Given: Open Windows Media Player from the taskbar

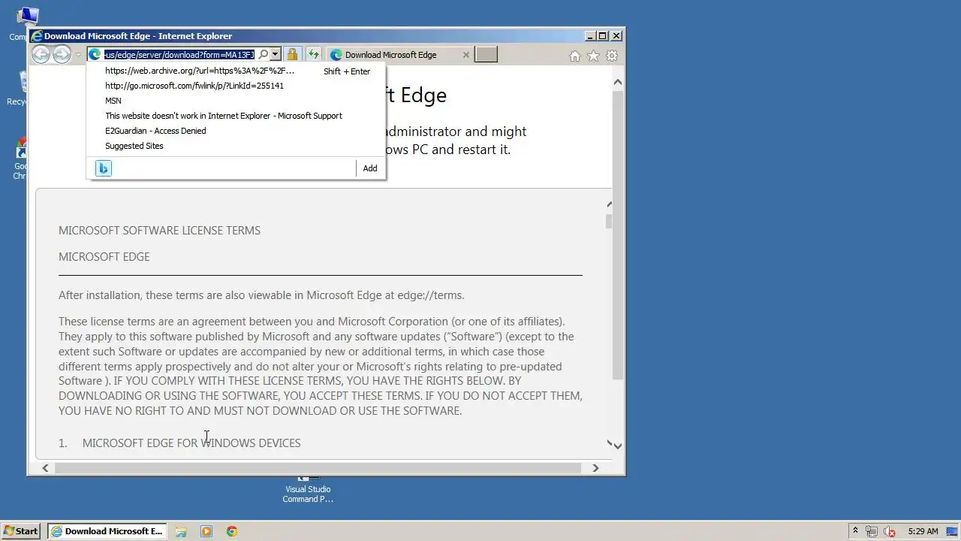Looking at the screenshot, I should (x=206, y=531).
